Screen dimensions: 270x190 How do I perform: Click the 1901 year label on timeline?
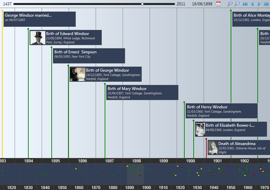coord(217,161)
